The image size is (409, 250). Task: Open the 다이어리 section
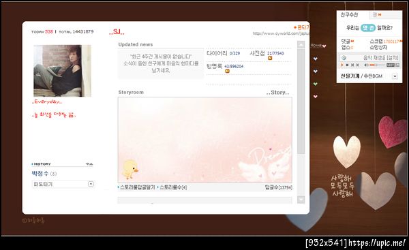[217, 53]
